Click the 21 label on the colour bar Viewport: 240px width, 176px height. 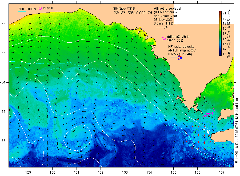(224, 13)
